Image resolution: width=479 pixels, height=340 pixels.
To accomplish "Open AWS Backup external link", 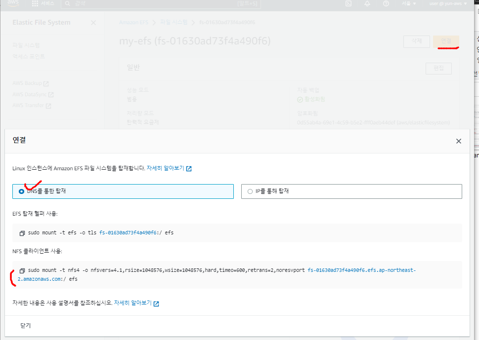I will click(x=31, y=83).
